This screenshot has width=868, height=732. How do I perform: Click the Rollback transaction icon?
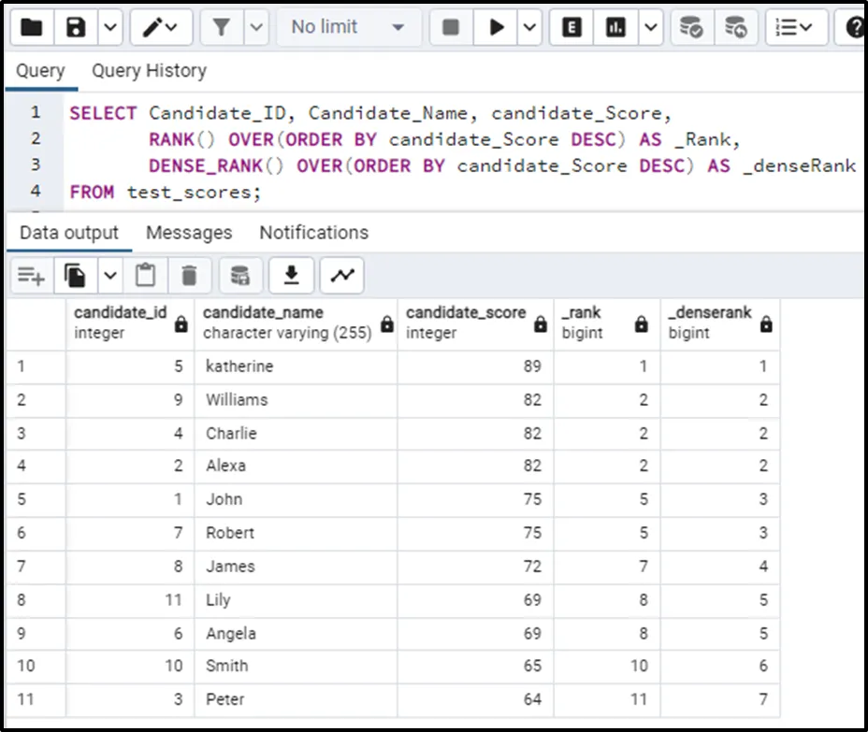736,27
